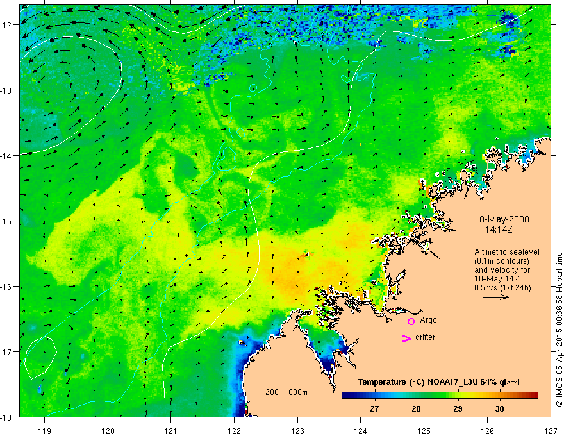Click the color bar tick label '30'
Image resolution: width=564 pixels, height=436 pixels.
click(499, 408)
